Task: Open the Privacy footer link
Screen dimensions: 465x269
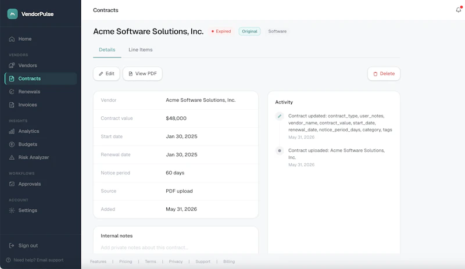Action: click(176, 261)
